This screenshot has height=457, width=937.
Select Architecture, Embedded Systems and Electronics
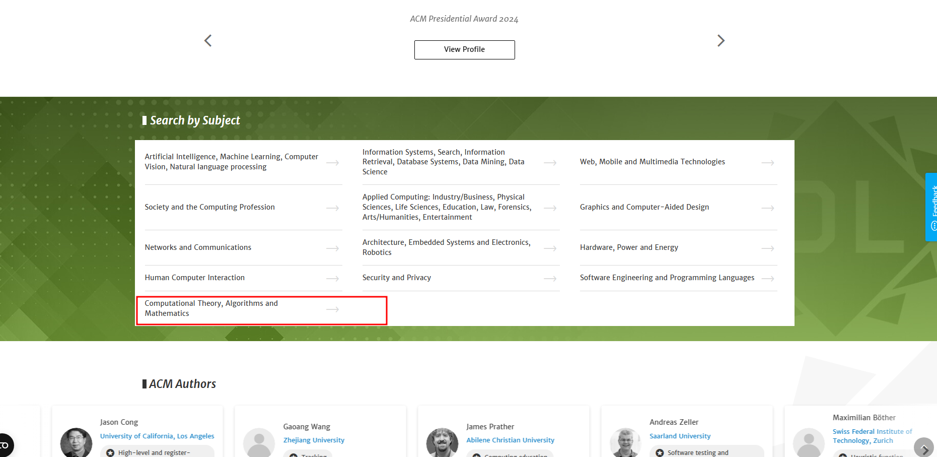(446, 247)
